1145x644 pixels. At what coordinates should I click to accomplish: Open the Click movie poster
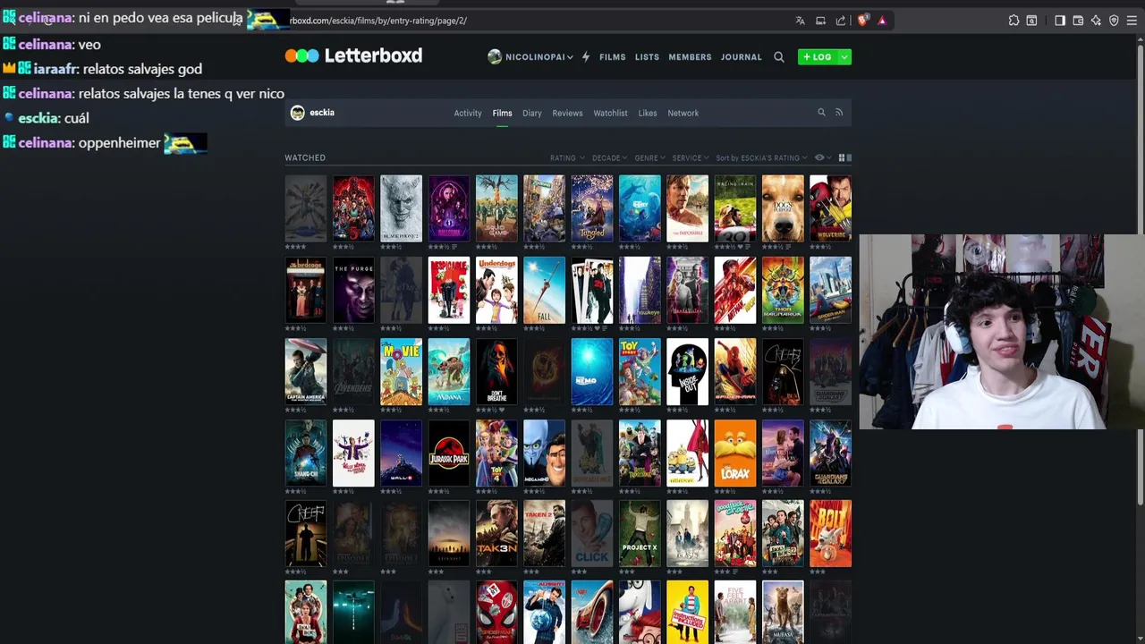pos(592,535)
